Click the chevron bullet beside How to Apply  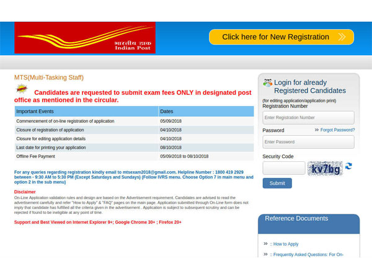point(265,244)
